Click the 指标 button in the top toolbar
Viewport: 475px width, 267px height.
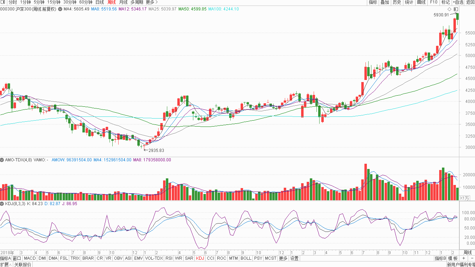(373, 2)
